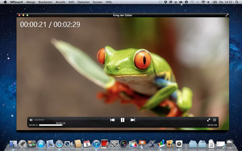Open Safari compass icon in dock
This screenshot has width=242, height=151.
tap(59, 144)
